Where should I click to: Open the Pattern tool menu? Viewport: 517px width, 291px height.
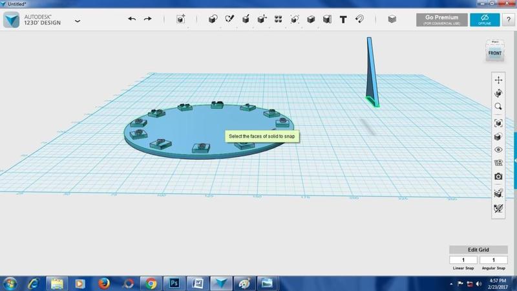tap(279, 19)
